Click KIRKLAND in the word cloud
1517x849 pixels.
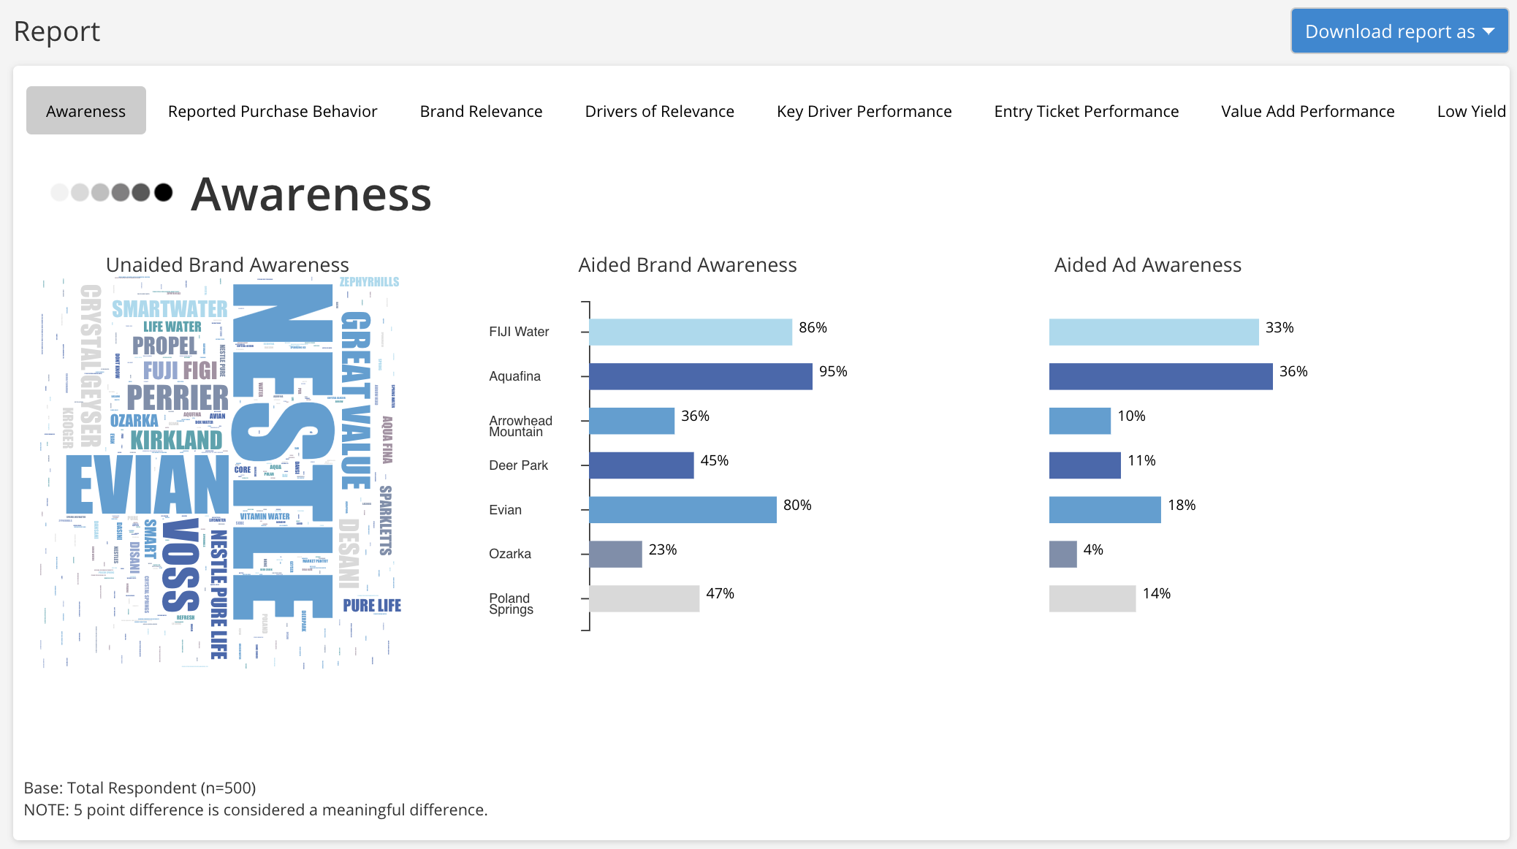[176, 441]
